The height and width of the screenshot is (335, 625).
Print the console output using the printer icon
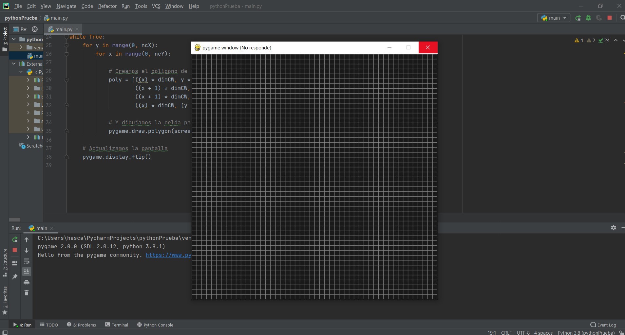27,283
